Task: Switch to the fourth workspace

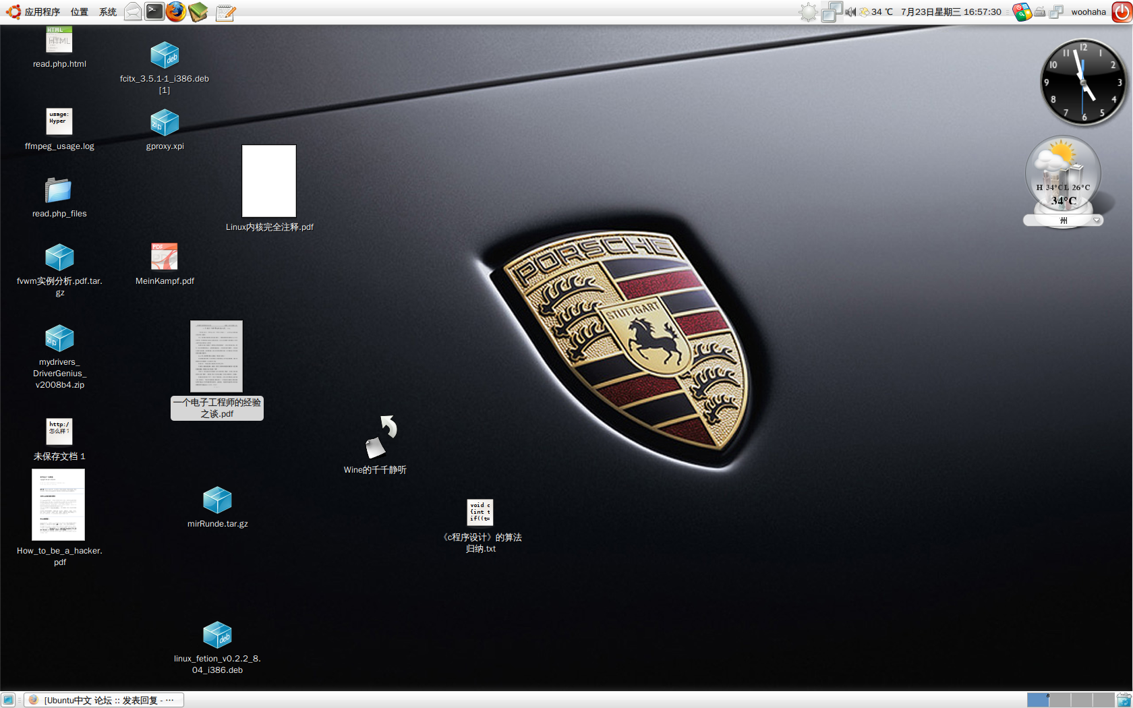Action: tap(1103, 700)
